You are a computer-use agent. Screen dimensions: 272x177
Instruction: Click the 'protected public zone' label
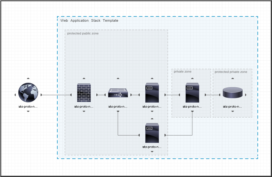83,33
